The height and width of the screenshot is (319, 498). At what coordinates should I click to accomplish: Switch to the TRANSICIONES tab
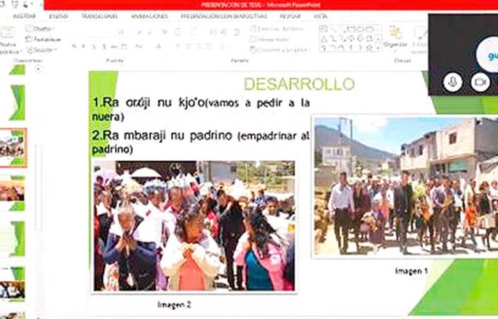(99, 16)
